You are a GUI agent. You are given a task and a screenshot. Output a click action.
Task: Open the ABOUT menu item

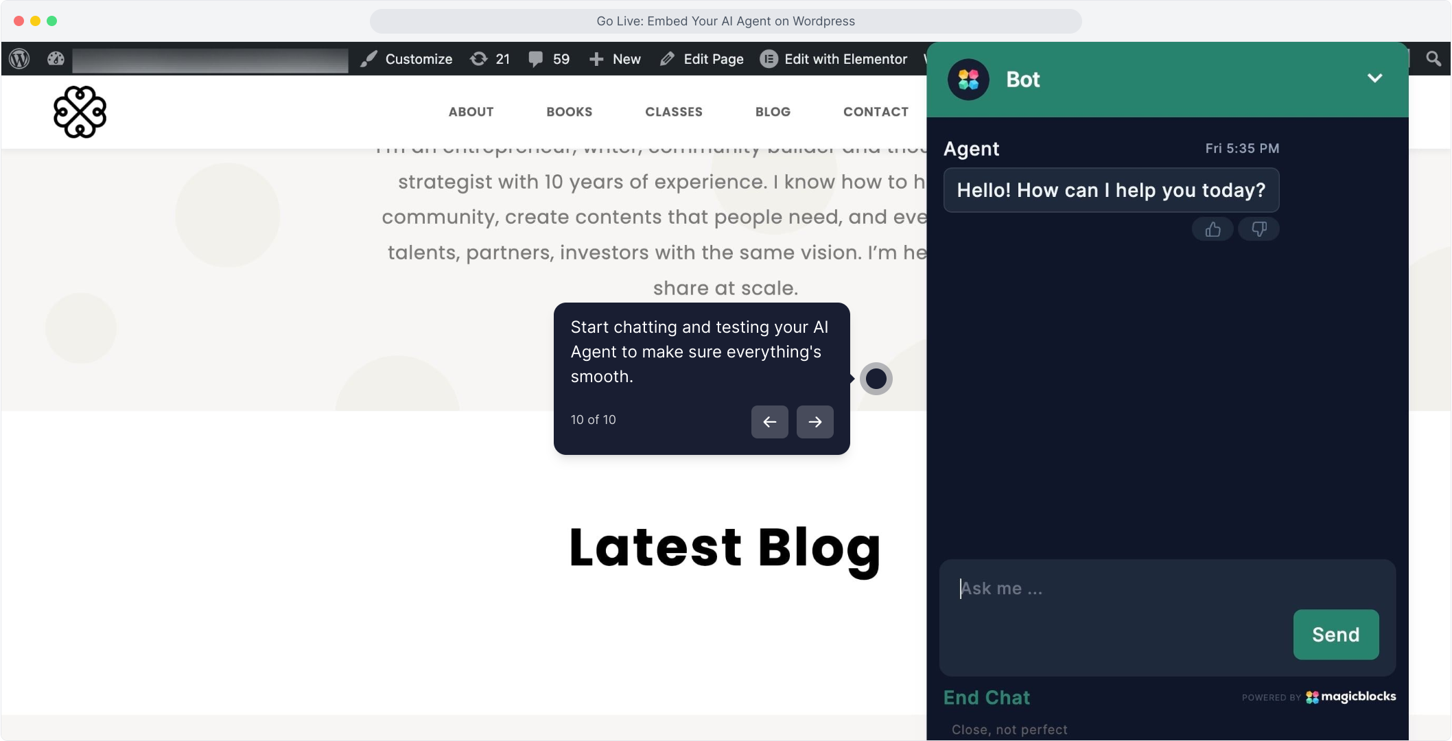(x=471, y=112)
